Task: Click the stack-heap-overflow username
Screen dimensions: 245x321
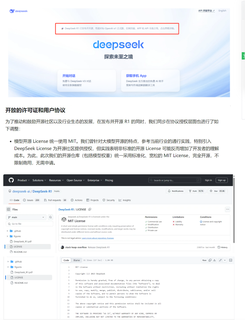Action: [76, 247]
